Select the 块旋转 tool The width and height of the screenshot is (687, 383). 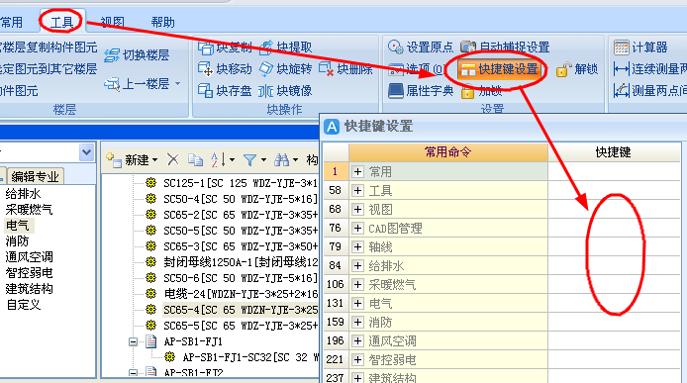point(285,69)
